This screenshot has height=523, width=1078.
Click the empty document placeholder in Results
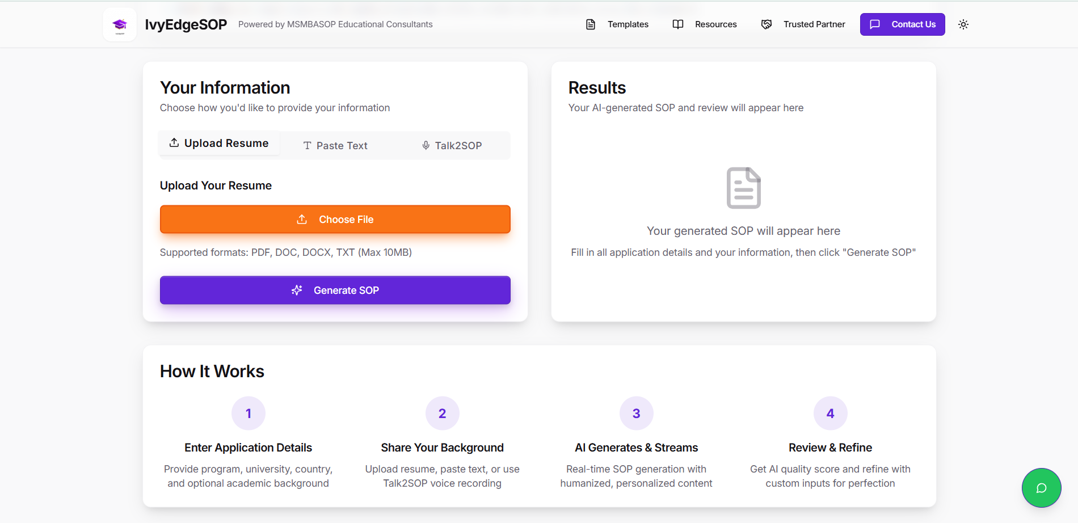pos(743,188)
